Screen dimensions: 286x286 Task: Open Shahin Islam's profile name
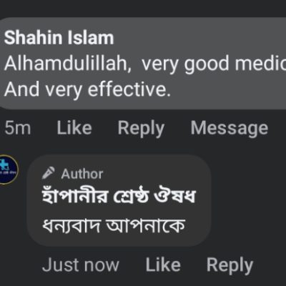(59, 38)
